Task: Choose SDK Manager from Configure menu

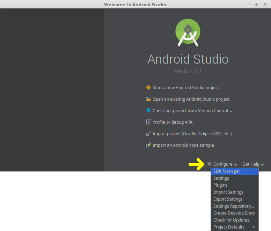Action: (235, 171)
